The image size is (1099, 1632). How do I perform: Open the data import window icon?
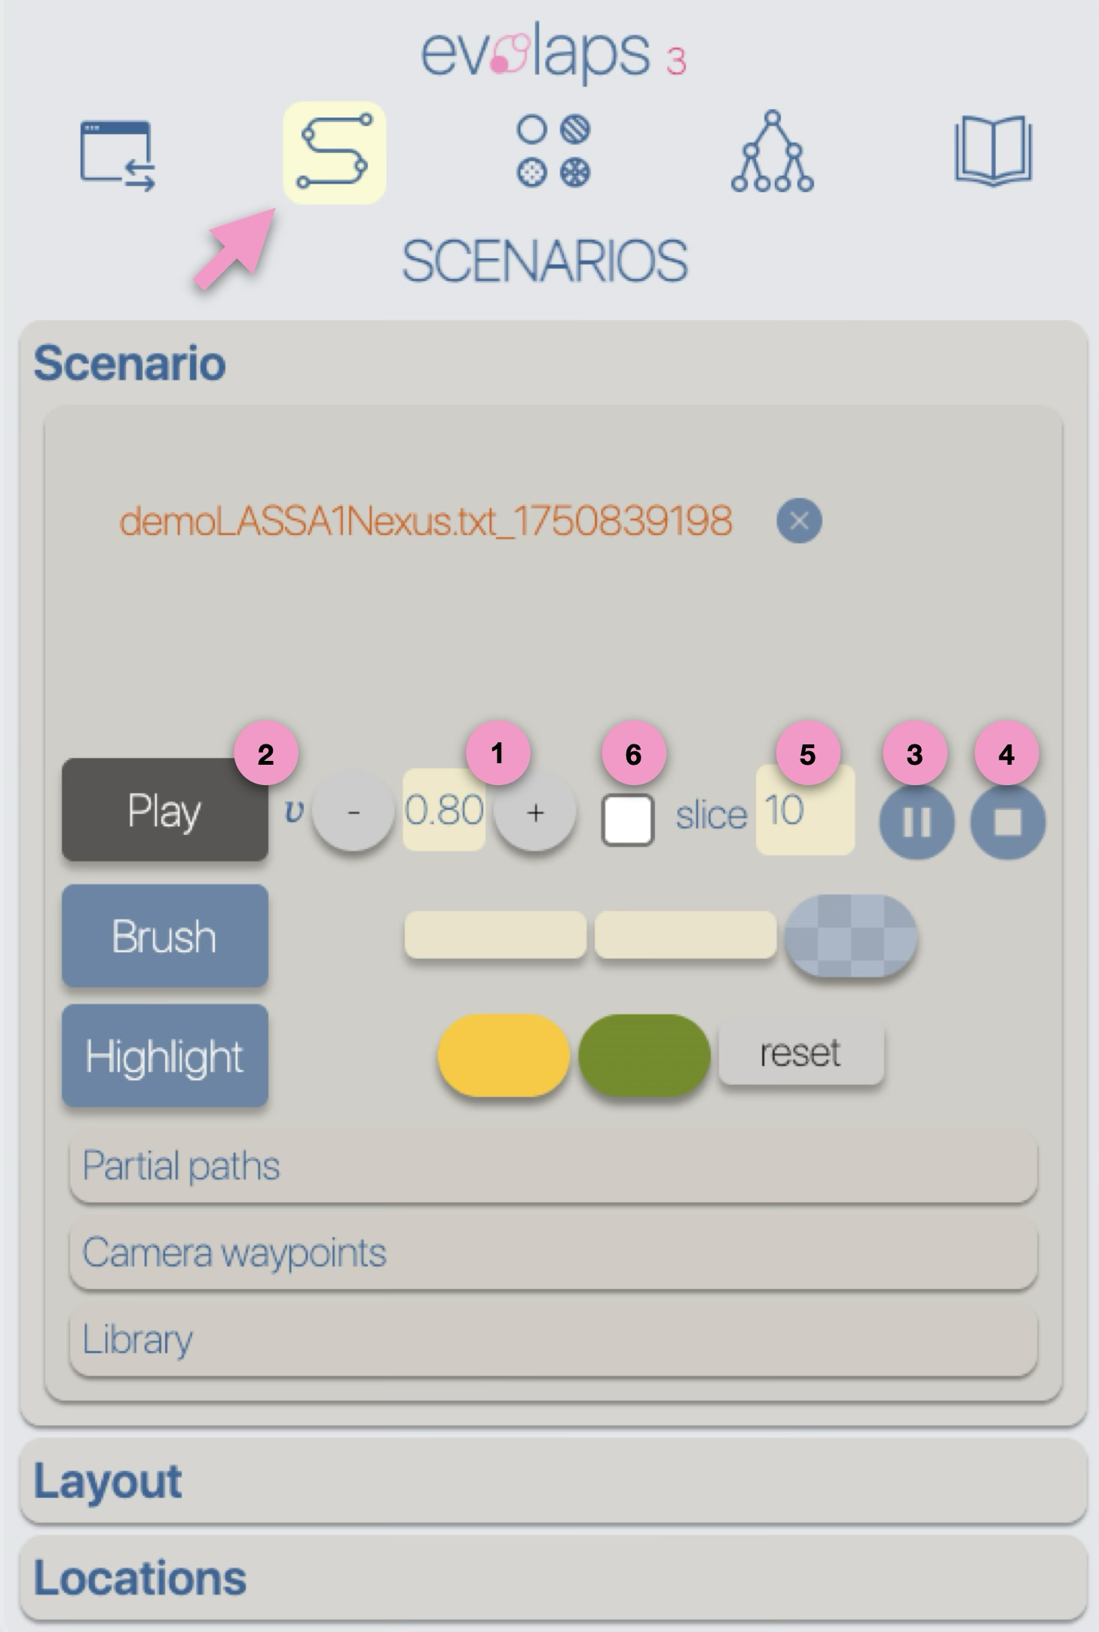[118, 154]
